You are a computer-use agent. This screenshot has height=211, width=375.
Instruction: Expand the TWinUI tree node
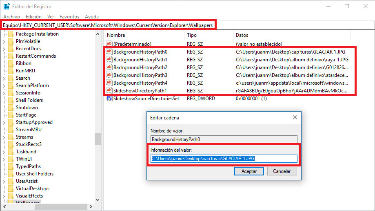4,159
